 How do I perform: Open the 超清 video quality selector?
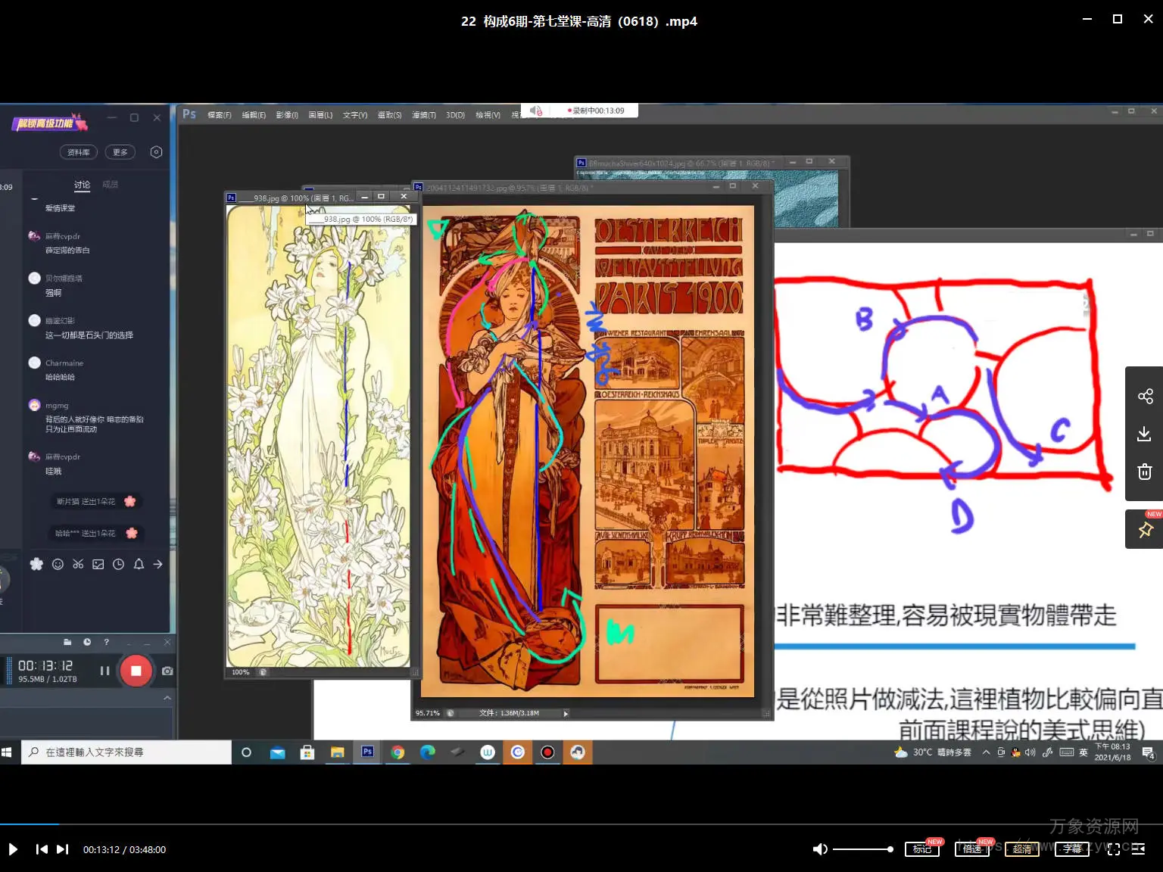click(1021, 849)
